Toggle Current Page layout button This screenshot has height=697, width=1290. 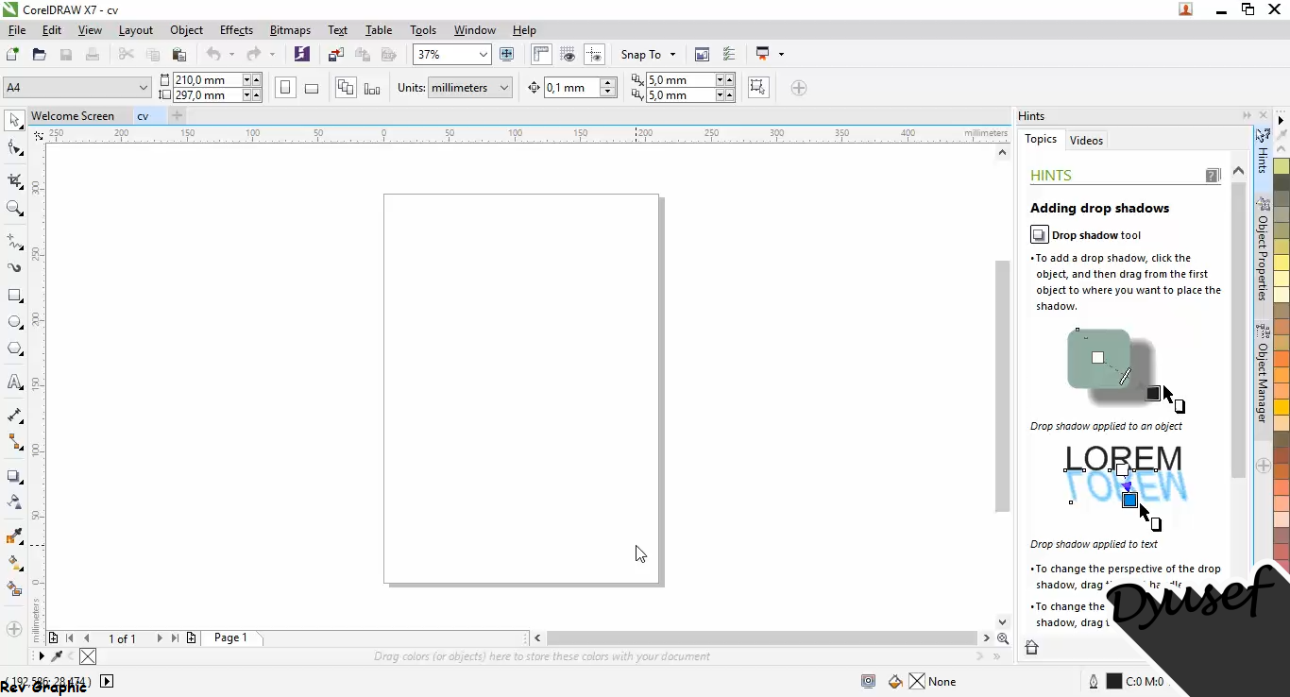(372, 88)
